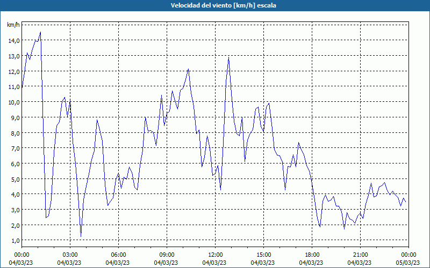Click the 06:00 time label on x-axis

(x=118, y=255)
